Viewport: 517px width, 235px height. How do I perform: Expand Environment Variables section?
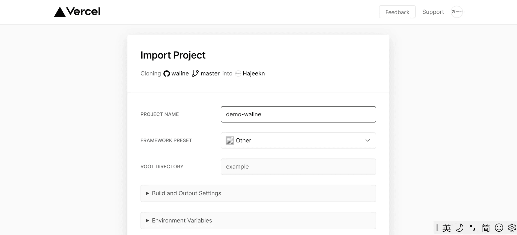[258, 221]
